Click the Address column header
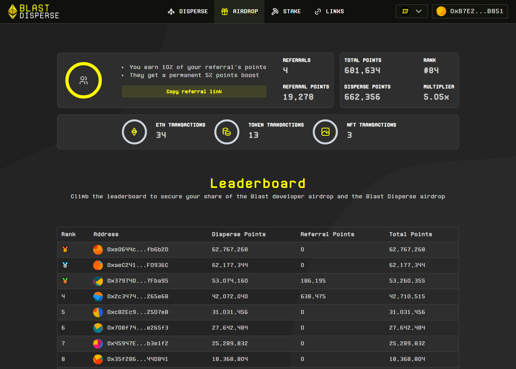 (106, 234)
